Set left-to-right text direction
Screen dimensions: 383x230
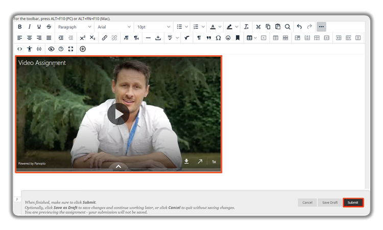[x=126, y=38]
